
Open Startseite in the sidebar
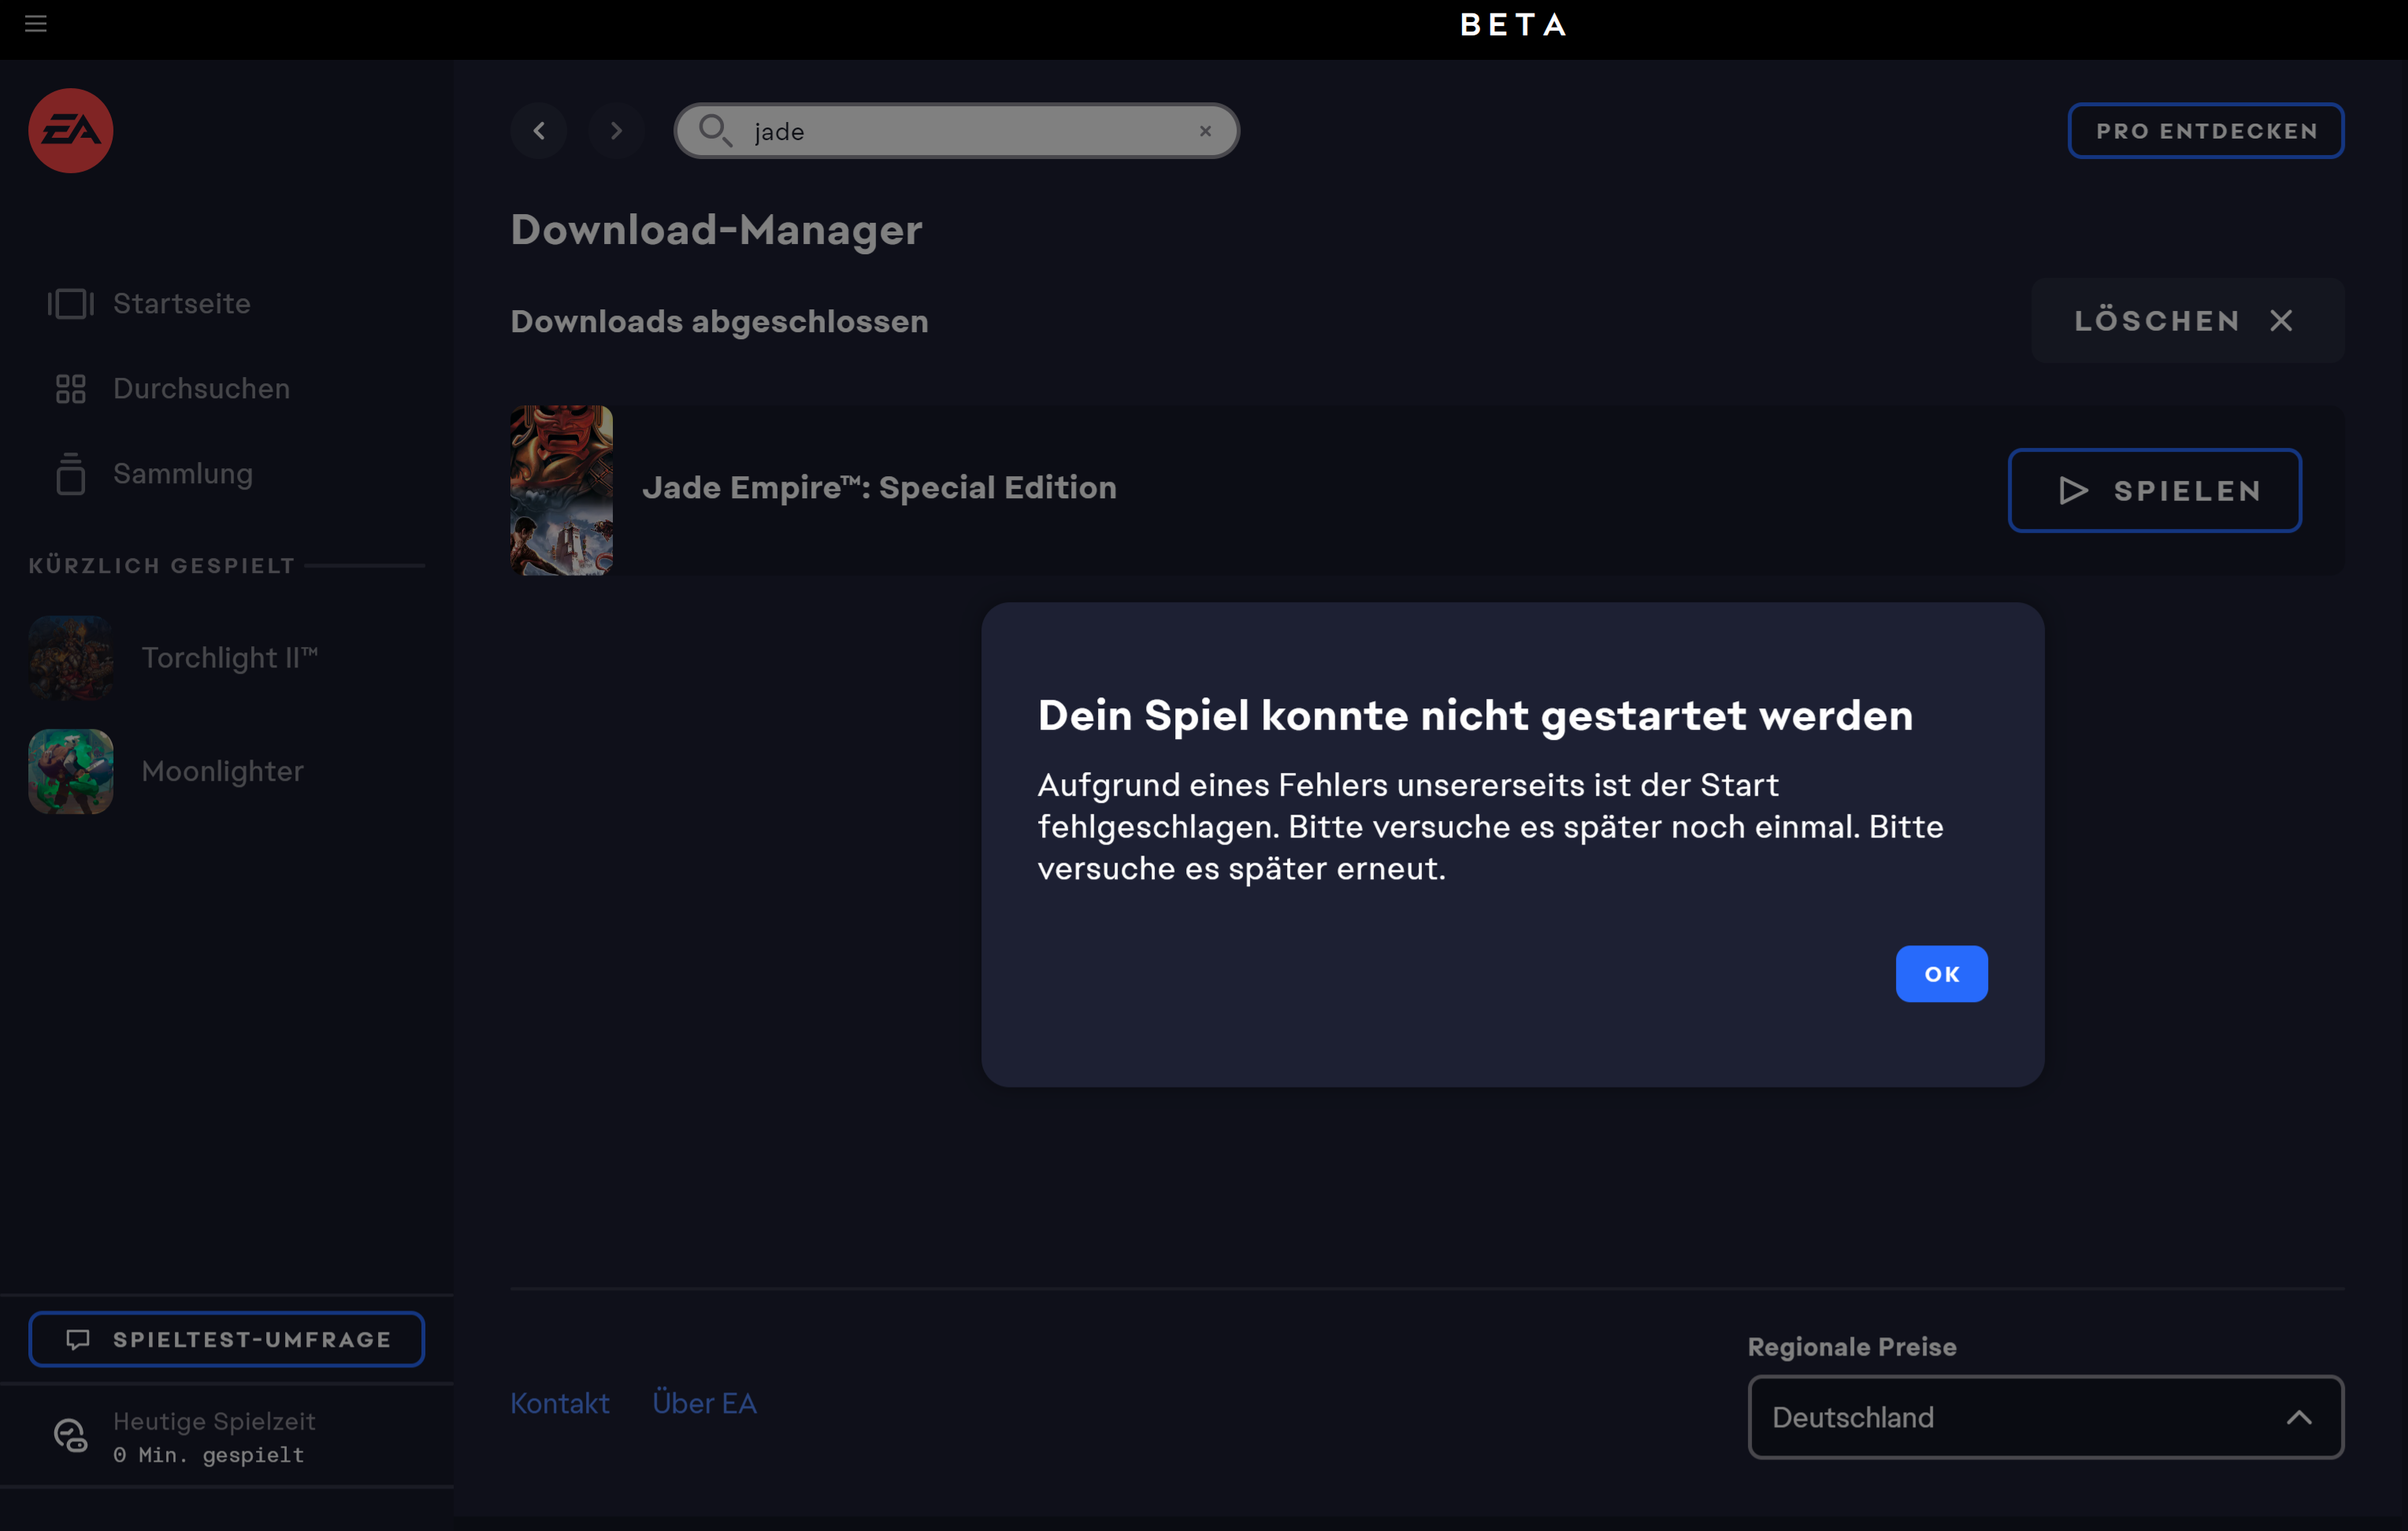[182, 304]
